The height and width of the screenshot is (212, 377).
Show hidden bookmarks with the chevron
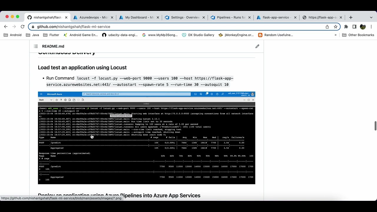[x=335, y=35]
